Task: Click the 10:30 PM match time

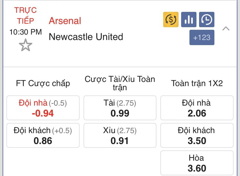Action: point(26,32)
